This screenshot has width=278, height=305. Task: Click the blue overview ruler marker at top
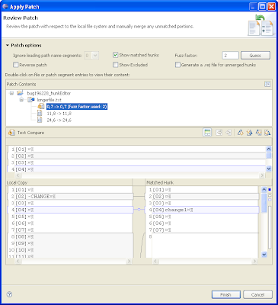[270, 189]
